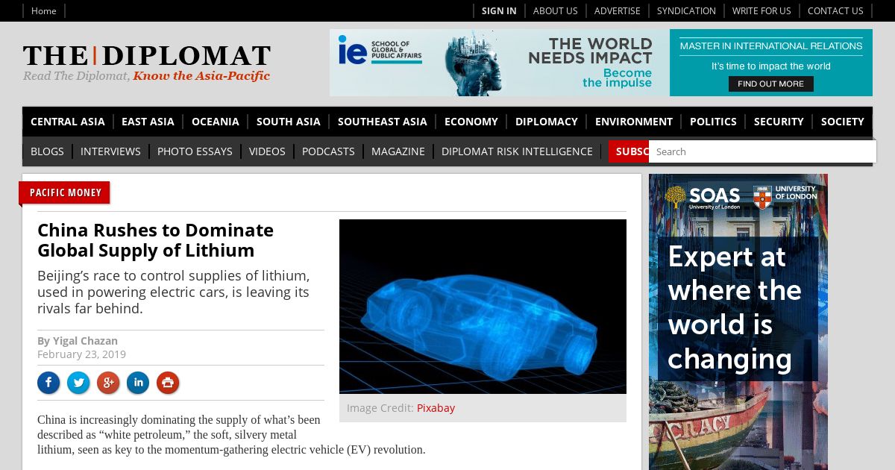Share via the Google Plus icon
The width and height of the screenshot is (895, 470).
(x=108, y=383)
